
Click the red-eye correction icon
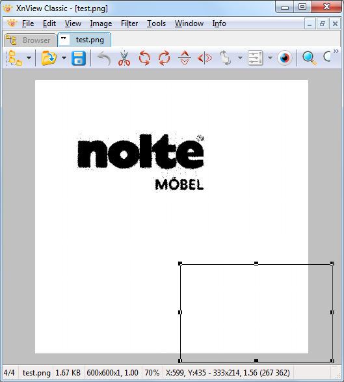(285, 58)
